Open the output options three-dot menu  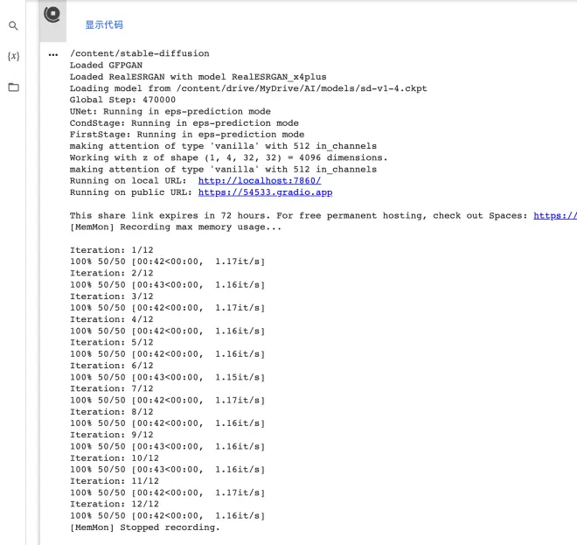pos(53,55)
